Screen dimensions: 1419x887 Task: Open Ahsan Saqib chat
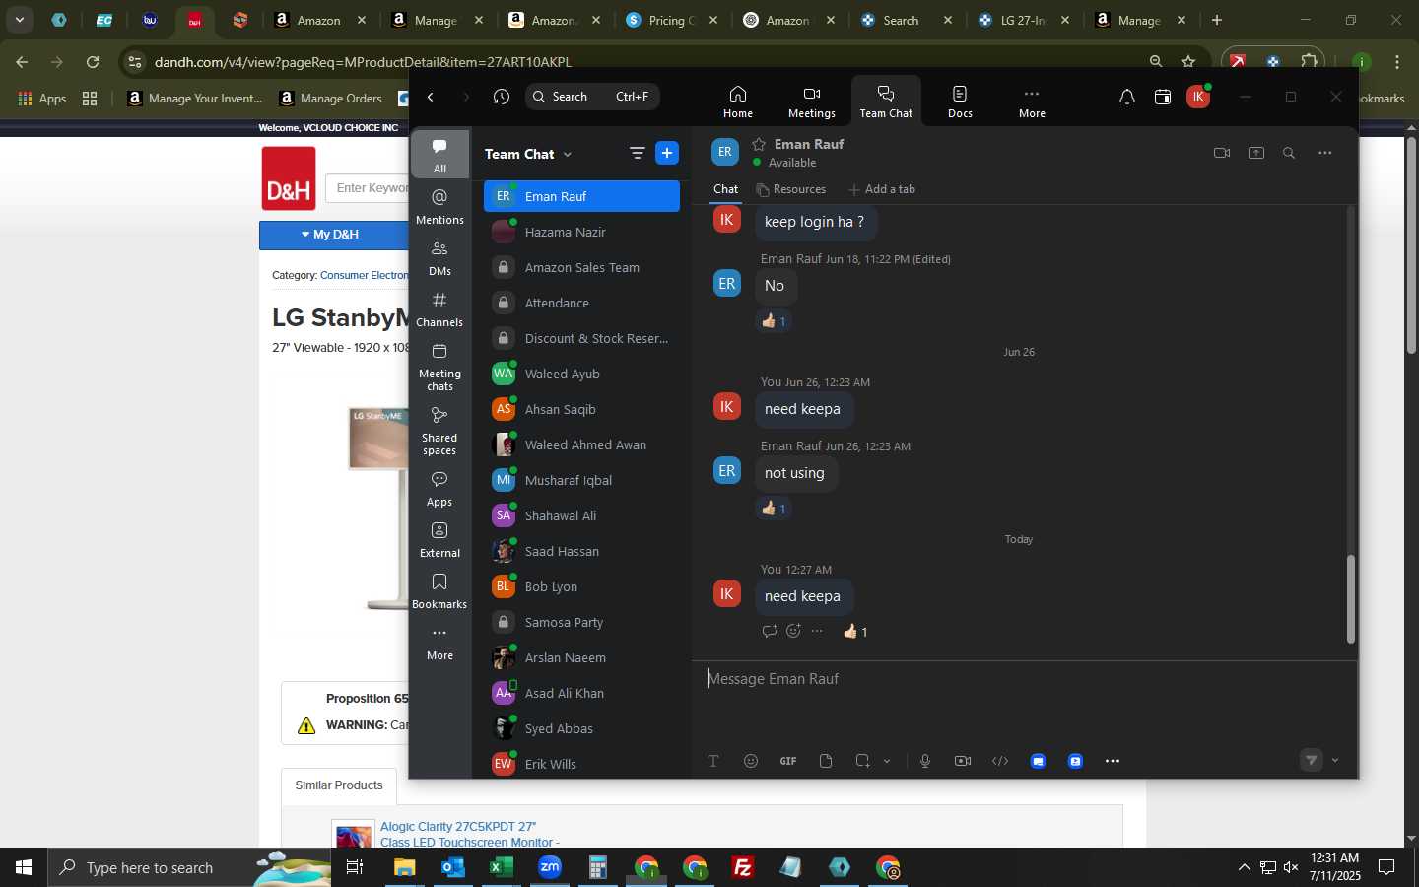tap(581, 409)
